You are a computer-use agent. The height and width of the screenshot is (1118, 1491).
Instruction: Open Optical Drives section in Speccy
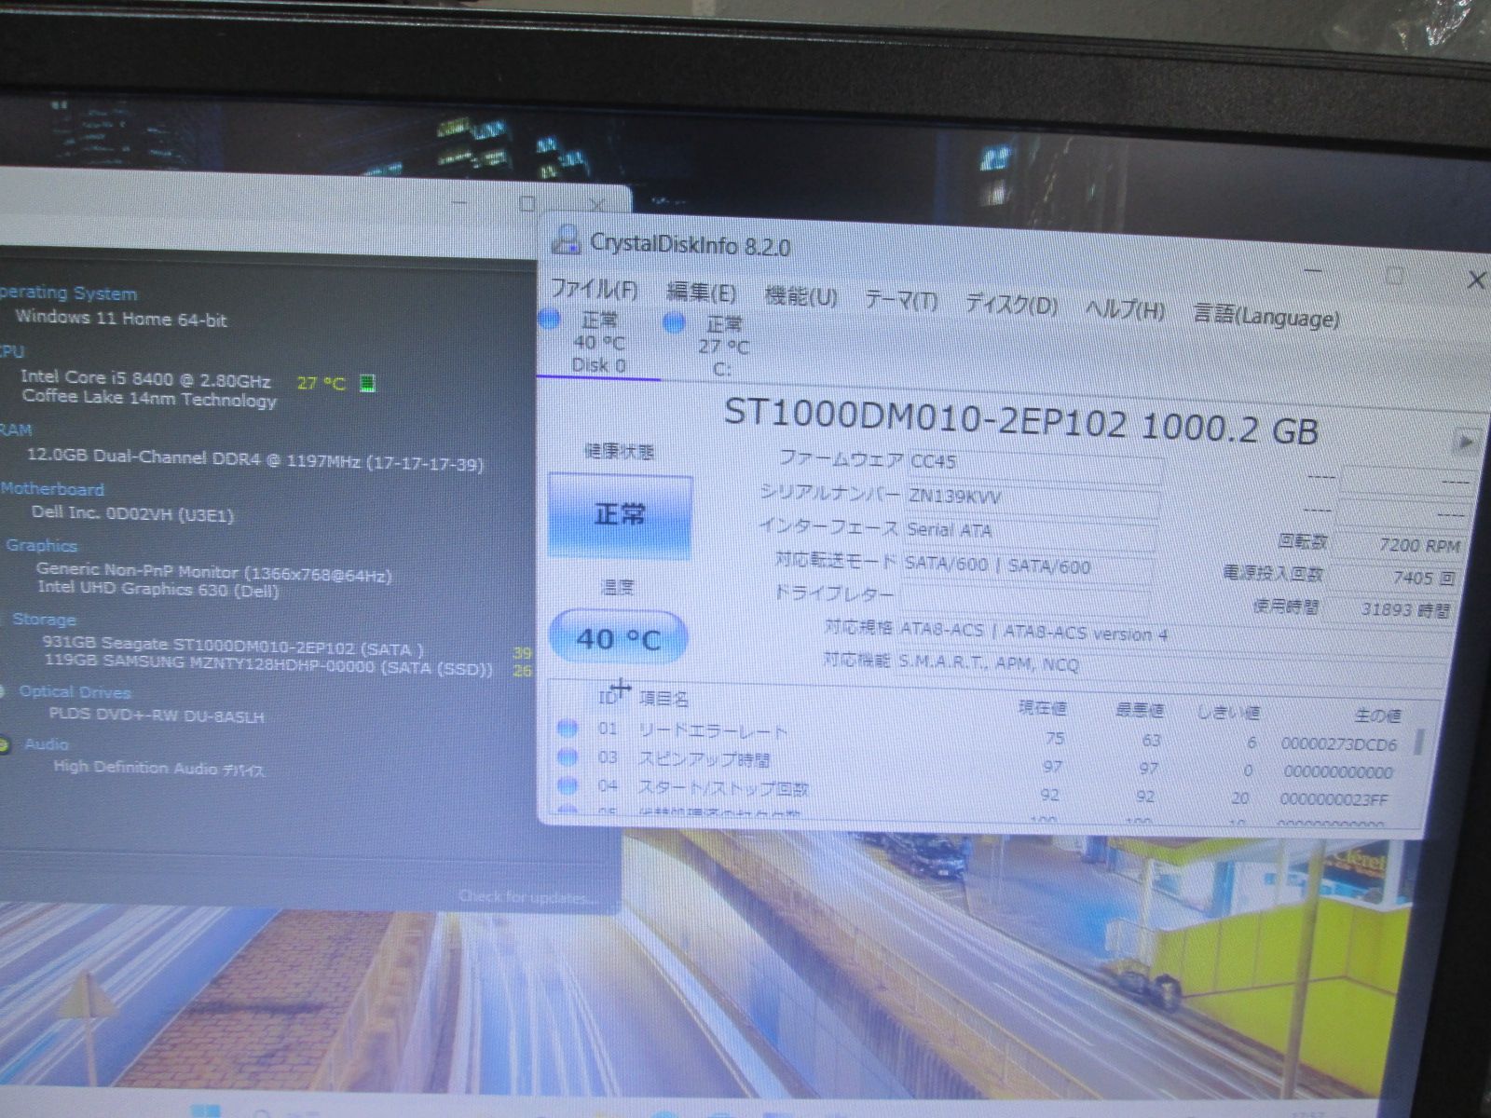pyautogui.click(x=75, y=691)
